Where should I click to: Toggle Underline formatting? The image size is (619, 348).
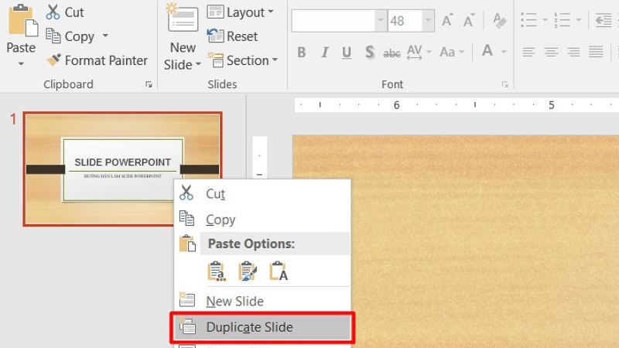[x=347, y=52]
